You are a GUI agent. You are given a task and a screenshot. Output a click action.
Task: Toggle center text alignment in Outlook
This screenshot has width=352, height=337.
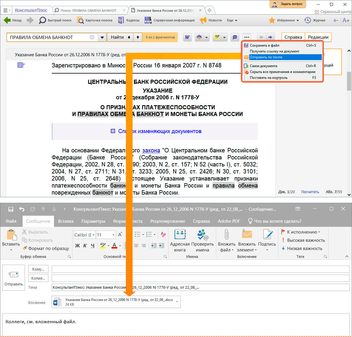tap(136, 246)
